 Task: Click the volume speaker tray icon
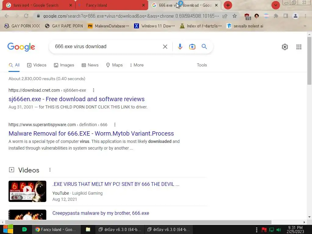tap(279, 230)
